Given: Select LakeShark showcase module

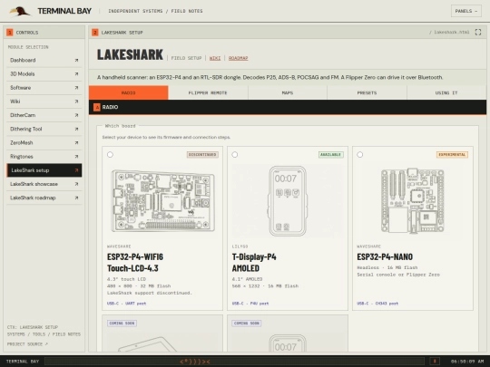Looking at the screenshot, I should pyautogui.click(x=44, y=184).
